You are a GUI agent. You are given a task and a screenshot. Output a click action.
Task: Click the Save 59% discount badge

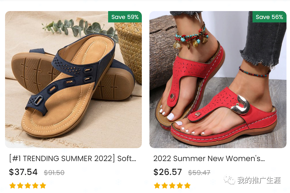point(125,17)
